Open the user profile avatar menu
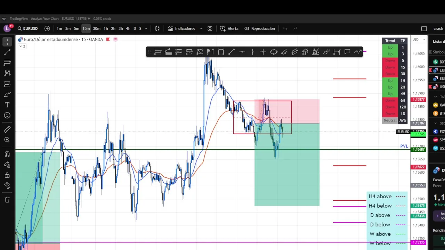Image resolution: width=445 pixels, height=250 pixels. tap(7, 28)
